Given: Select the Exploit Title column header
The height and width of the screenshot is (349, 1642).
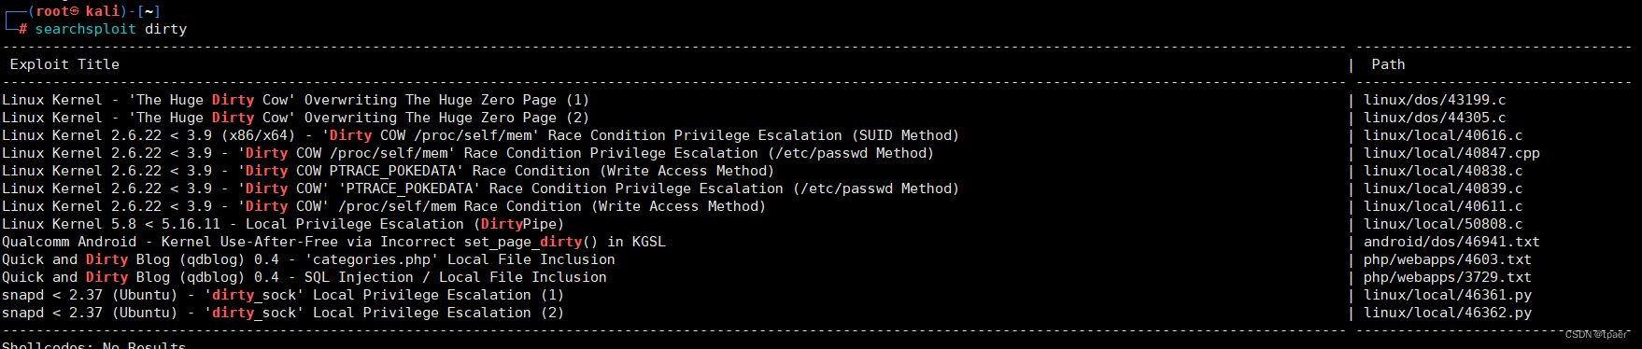Looking at the screenshot, I should pos(64,64).
